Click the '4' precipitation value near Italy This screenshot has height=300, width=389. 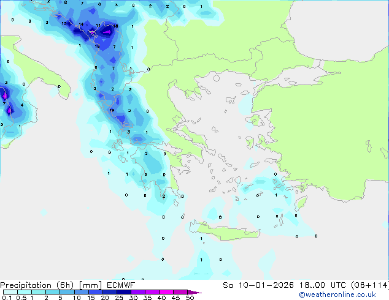pos(22,105)
